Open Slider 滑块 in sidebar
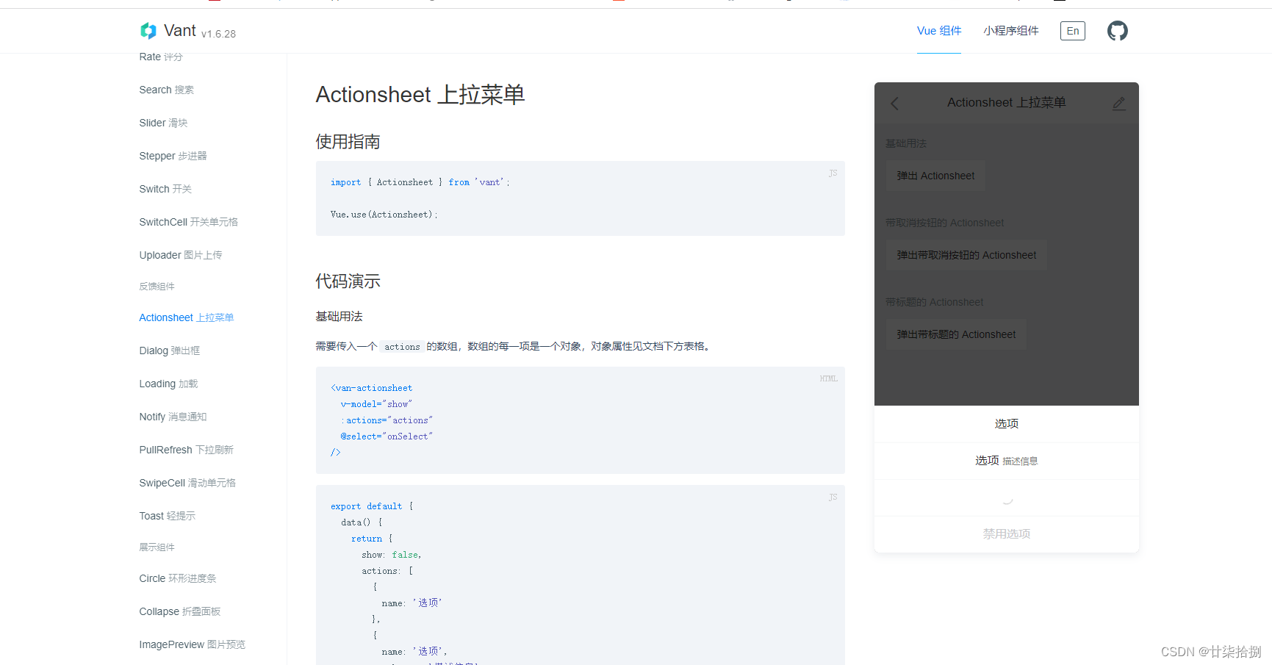 (164, 123)
